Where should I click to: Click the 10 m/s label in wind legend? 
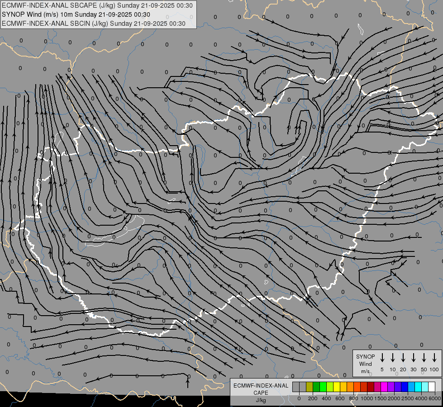393,369
